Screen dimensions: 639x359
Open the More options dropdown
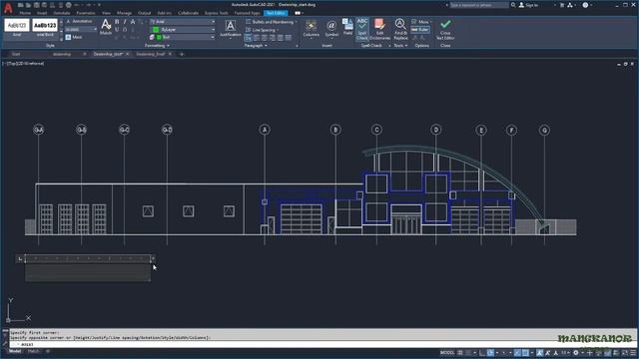click(x=422, y=22)
